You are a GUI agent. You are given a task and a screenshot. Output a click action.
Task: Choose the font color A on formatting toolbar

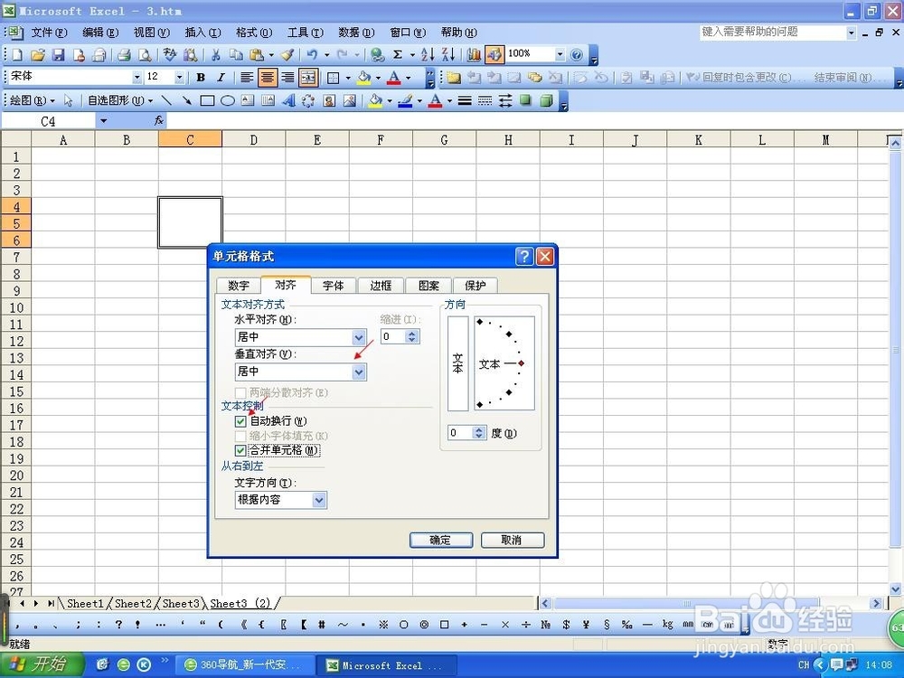click(x=394, y=77)
